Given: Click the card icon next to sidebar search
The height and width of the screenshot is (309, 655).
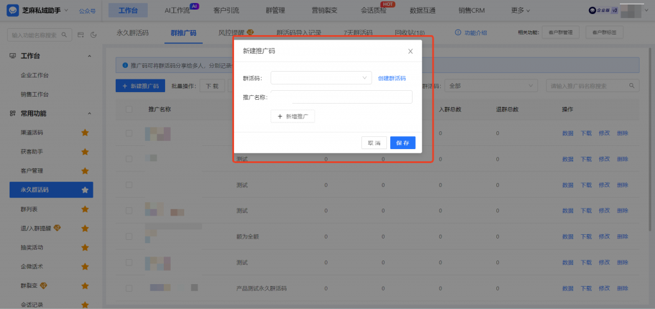Looking at the screenshot, I should 81,35.
